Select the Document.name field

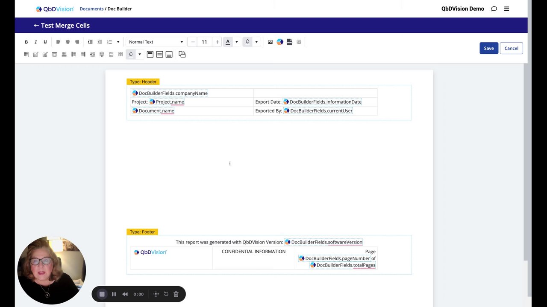coord(153,110)
